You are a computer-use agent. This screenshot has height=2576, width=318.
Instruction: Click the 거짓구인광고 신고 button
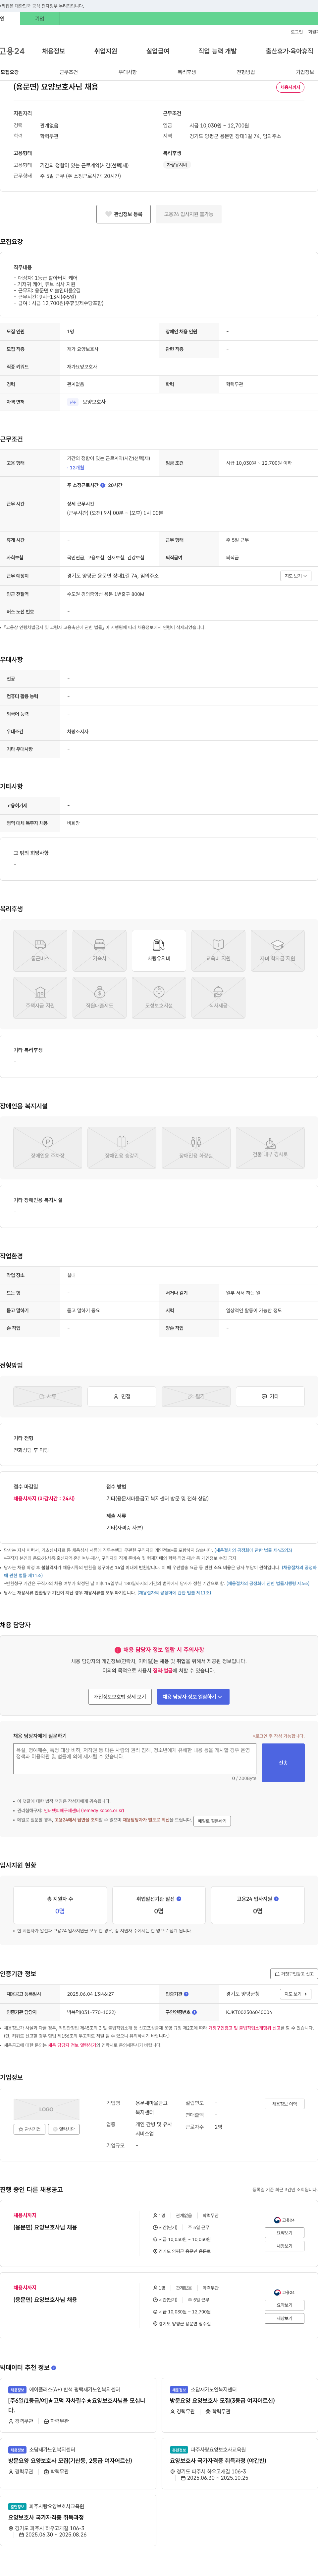point(294,1974)
